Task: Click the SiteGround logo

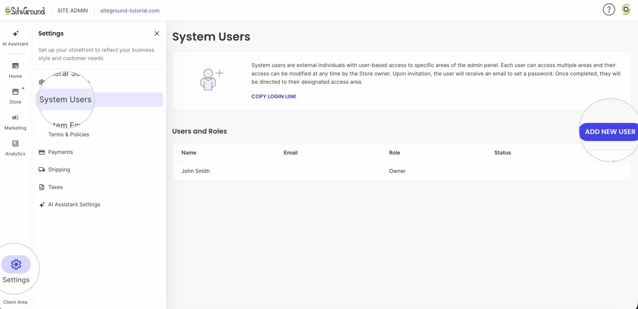Action: pos(25,10)
